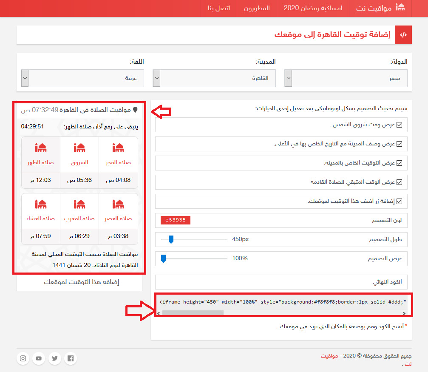Click the صلاة العشاء mosque icon
The height and width of the screenshot is (372, 428).
[41, 204]
